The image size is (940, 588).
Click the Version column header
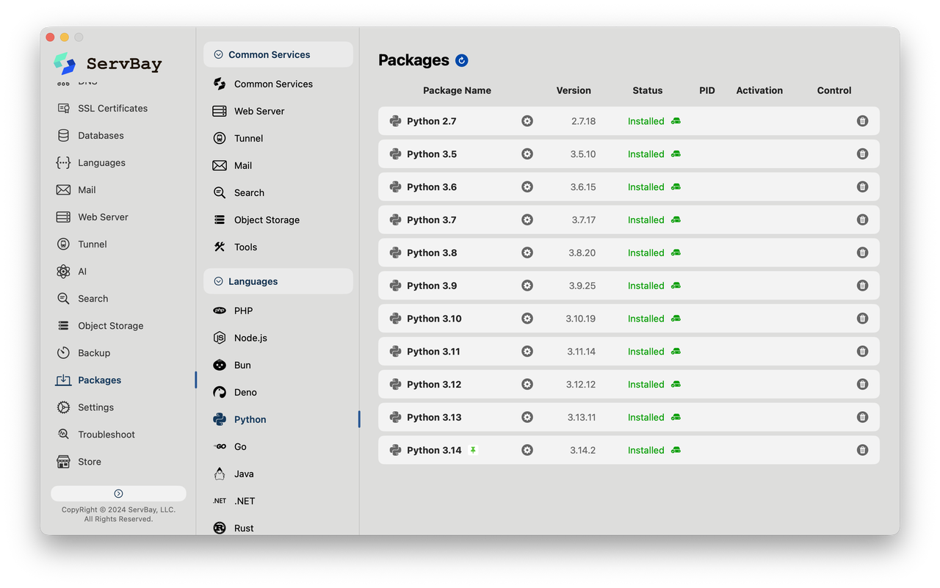coord(574,90)
